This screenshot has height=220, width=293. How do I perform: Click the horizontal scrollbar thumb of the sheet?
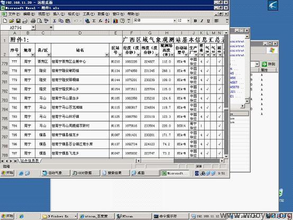pyautogui.click(x=197, y=161)
